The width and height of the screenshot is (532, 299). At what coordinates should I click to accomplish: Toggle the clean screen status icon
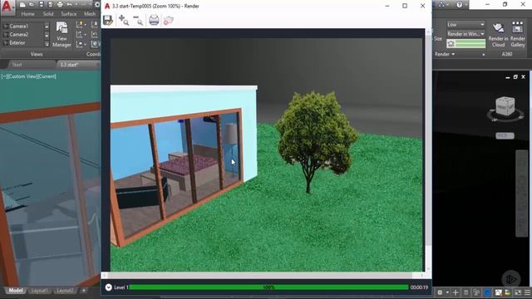click(x=518, y=292)
